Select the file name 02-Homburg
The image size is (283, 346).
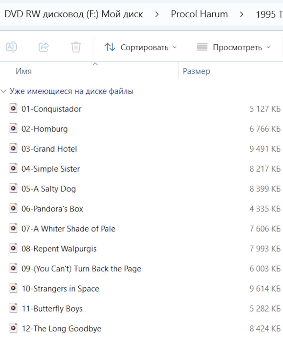pyautogui.click(x=45, y=129)
